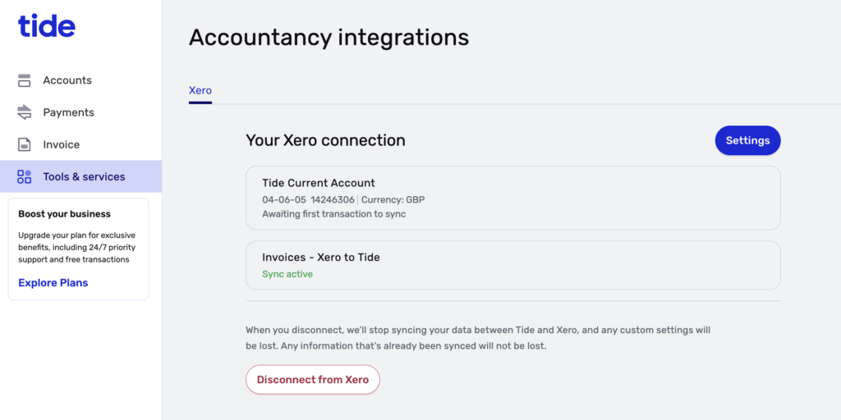Screen dimensions: 841x420
Task: Click the Boost your business heading
Action: (64, 214)
